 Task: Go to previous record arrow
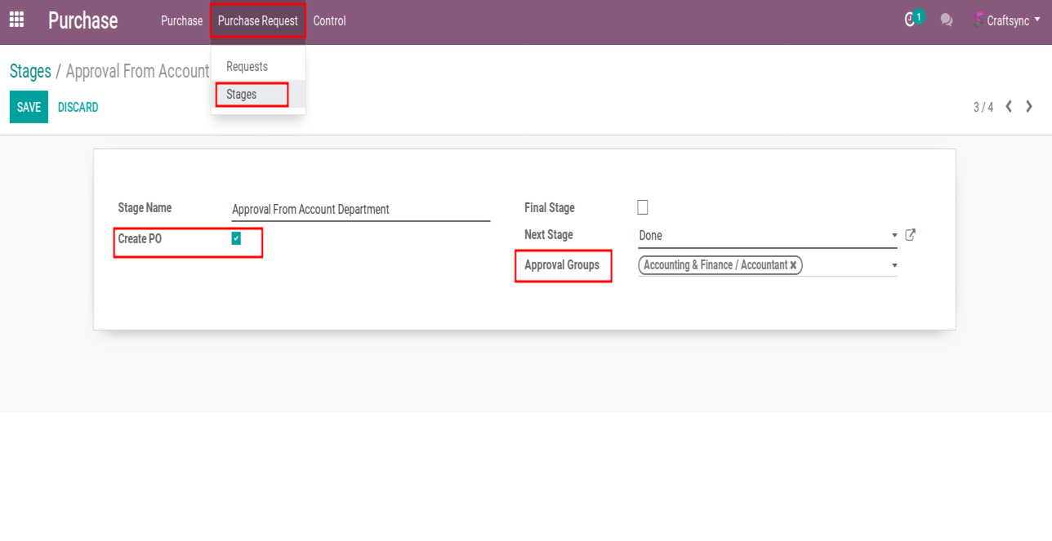(x=1009, y=107)
